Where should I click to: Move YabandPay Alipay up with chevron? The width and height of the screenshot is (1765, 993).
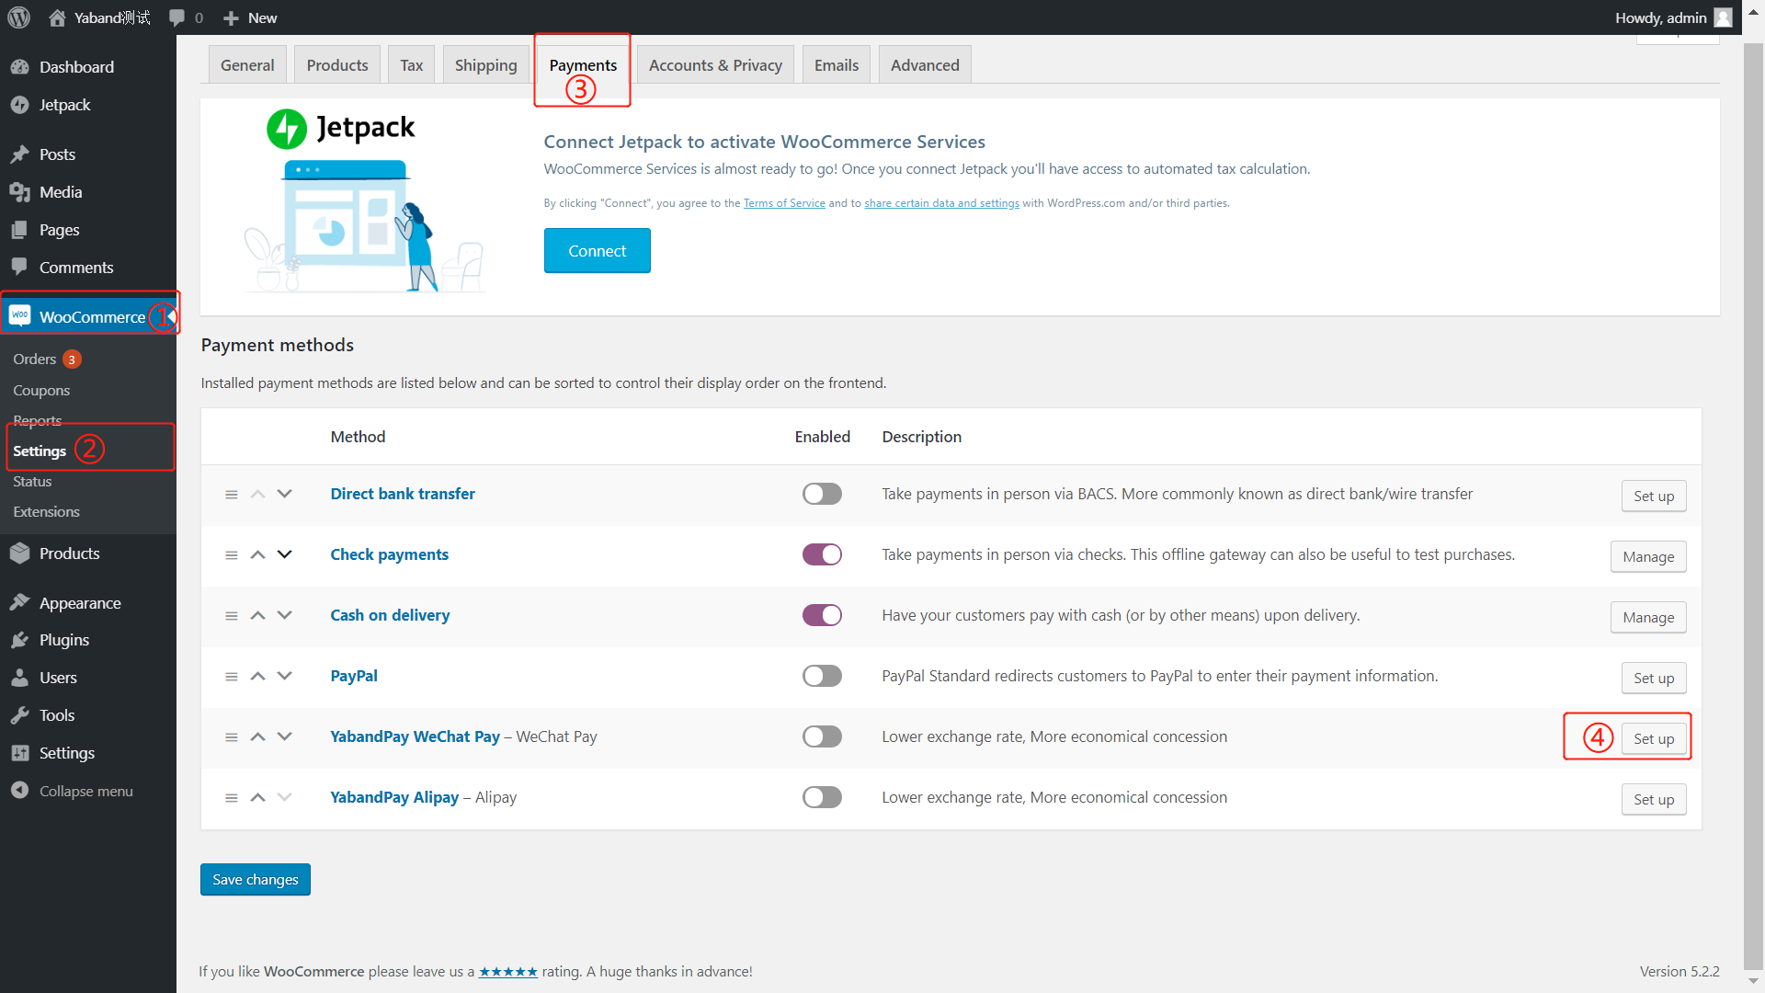point(258,797)
